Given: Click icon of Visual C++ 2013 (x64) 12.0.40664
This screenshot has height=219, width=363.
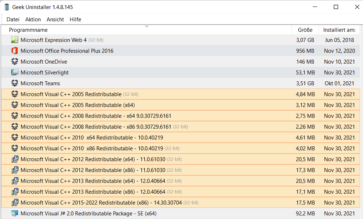Looking at the screenshot, I should tap(14, 181).
